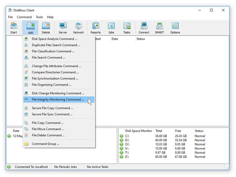Click the green status icon beside C:\
This screenshot has height=177, width=236.
(122, 136)
